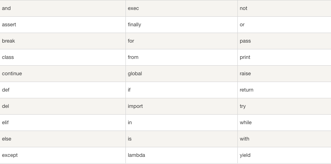
Task: Select the 'import' keyword text
Action: tap(135, 106)
